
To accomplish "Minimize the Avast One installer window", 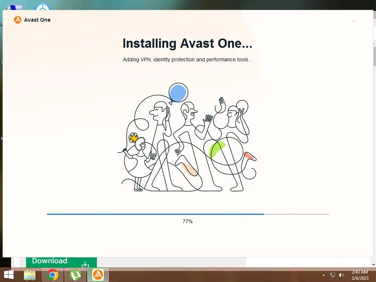I will coord(354,21).
